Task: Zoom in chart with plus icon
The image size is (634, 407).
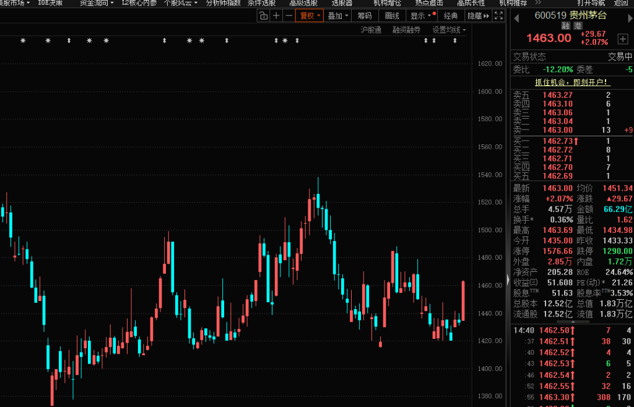Action: (x=276, y=15)
